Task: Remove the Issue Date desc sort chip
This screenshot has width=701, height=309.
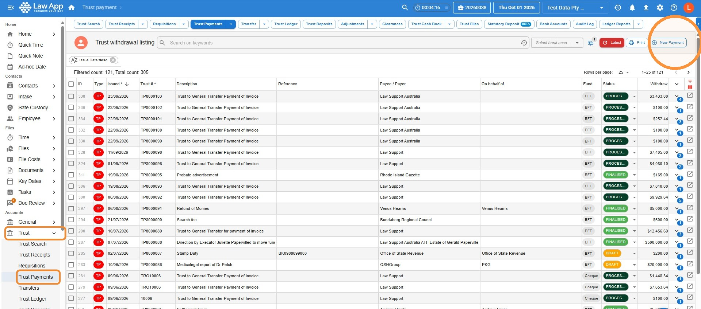Action: tap(113, 60)
